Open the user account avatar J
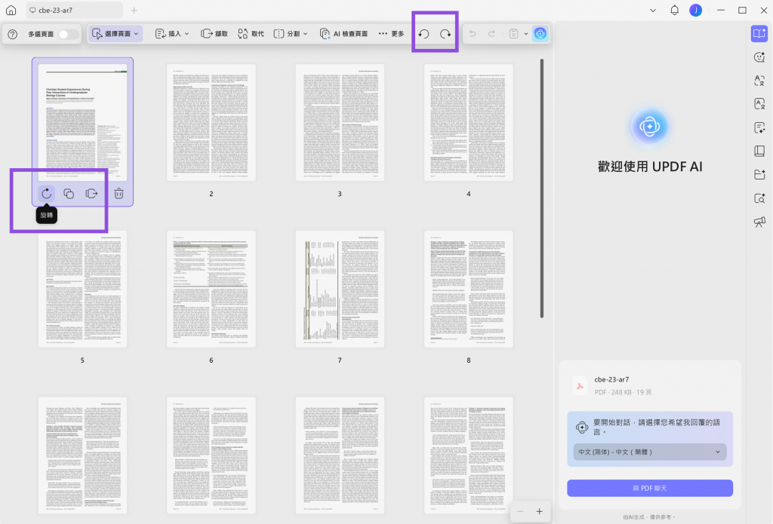Image resolution: width=773 pixels, height=524 pixels. [x=695, y=11]
